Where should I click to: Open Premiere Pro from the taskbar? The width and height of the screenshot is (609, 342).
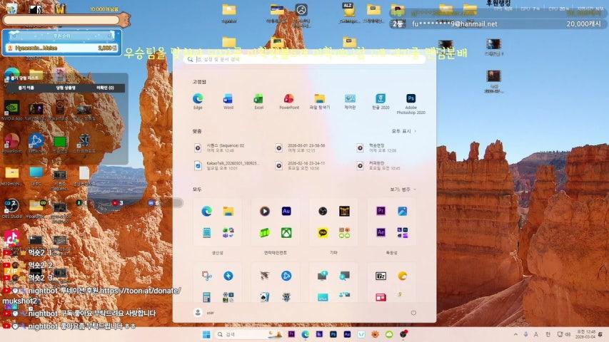point(291,334)
